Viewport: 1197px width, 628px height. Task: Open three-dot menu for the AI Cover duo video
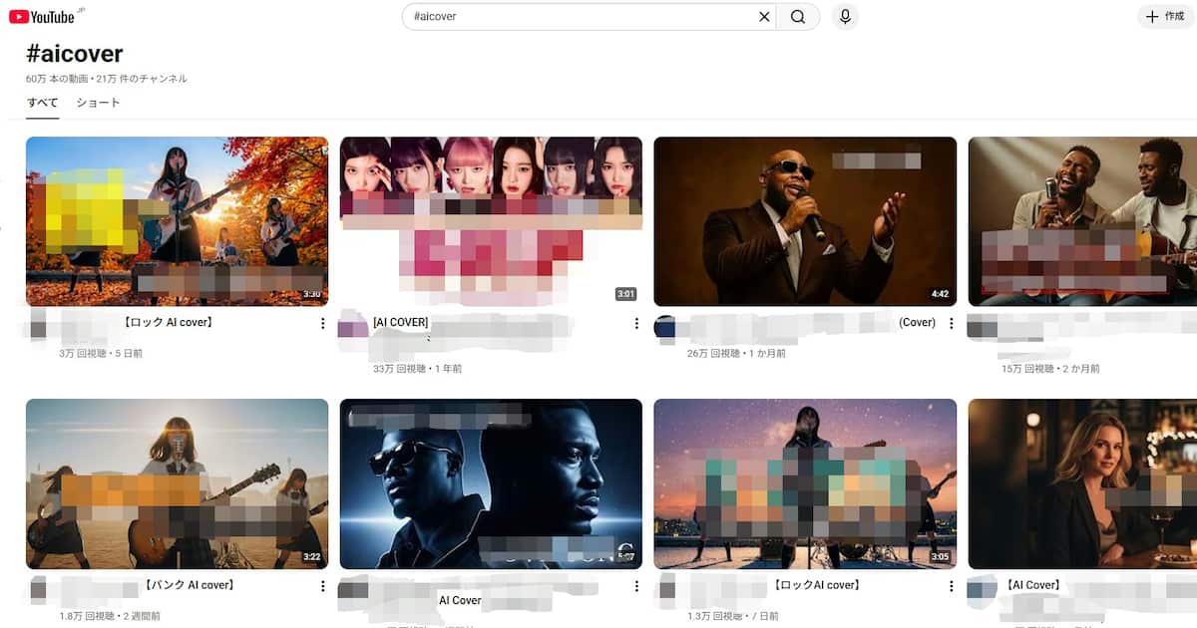pyautogui.click(x=636, y=587)
